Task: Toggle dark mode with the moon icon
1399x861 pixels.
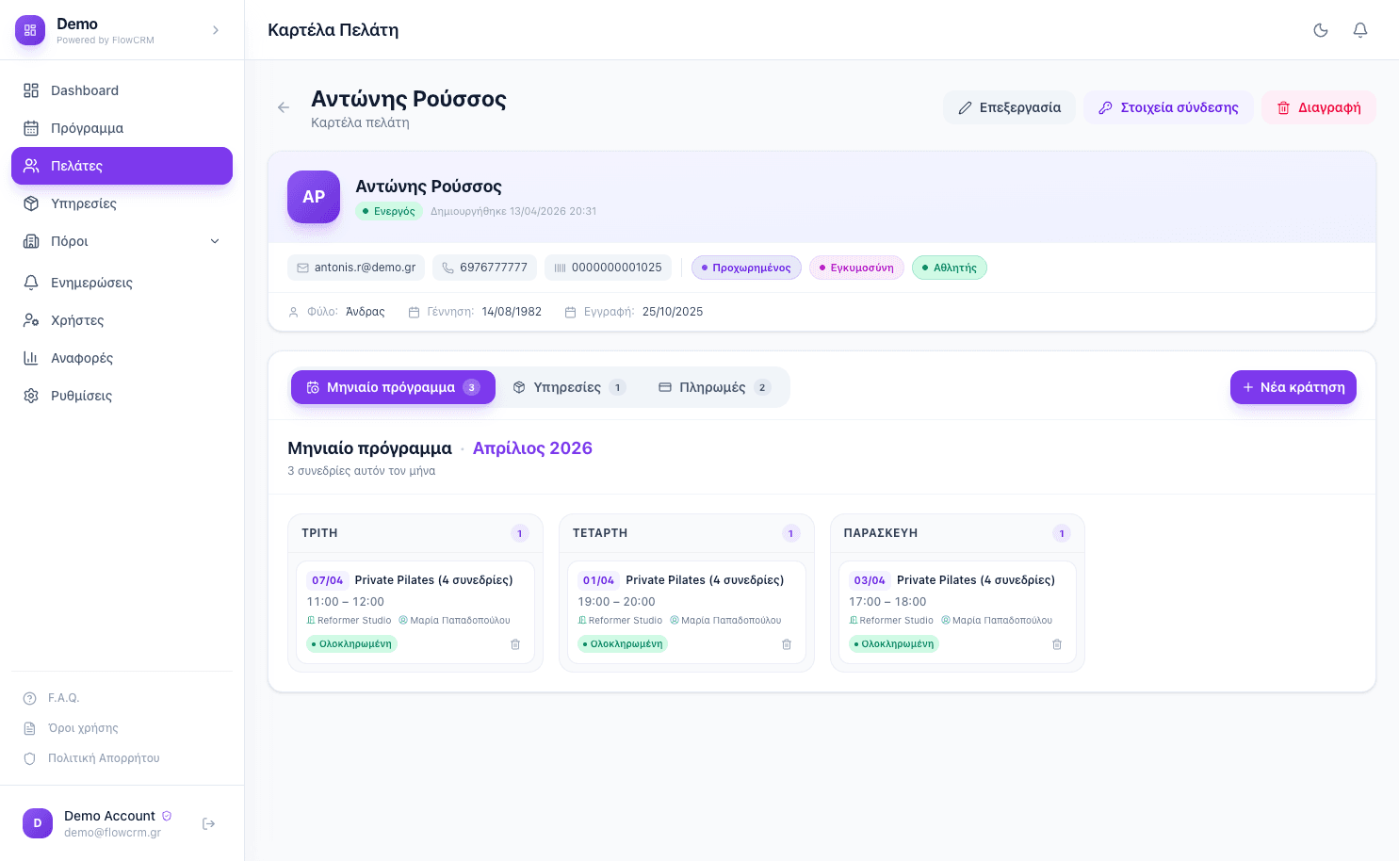Action: (1321, 30)
